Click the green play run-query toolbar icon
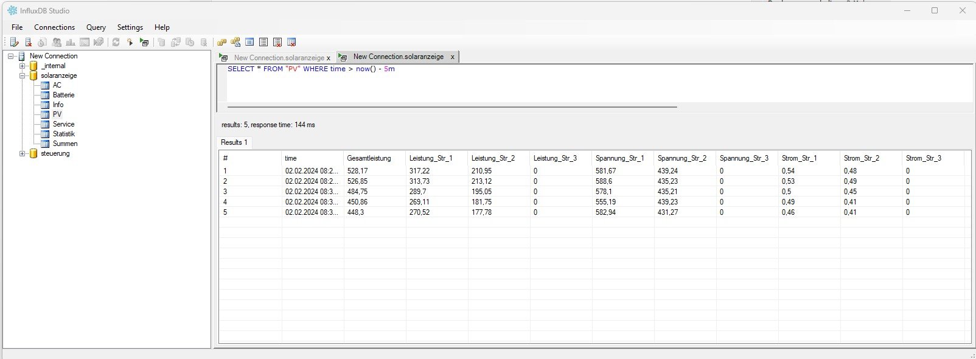The image size is (976, 359). coord(144,43)
